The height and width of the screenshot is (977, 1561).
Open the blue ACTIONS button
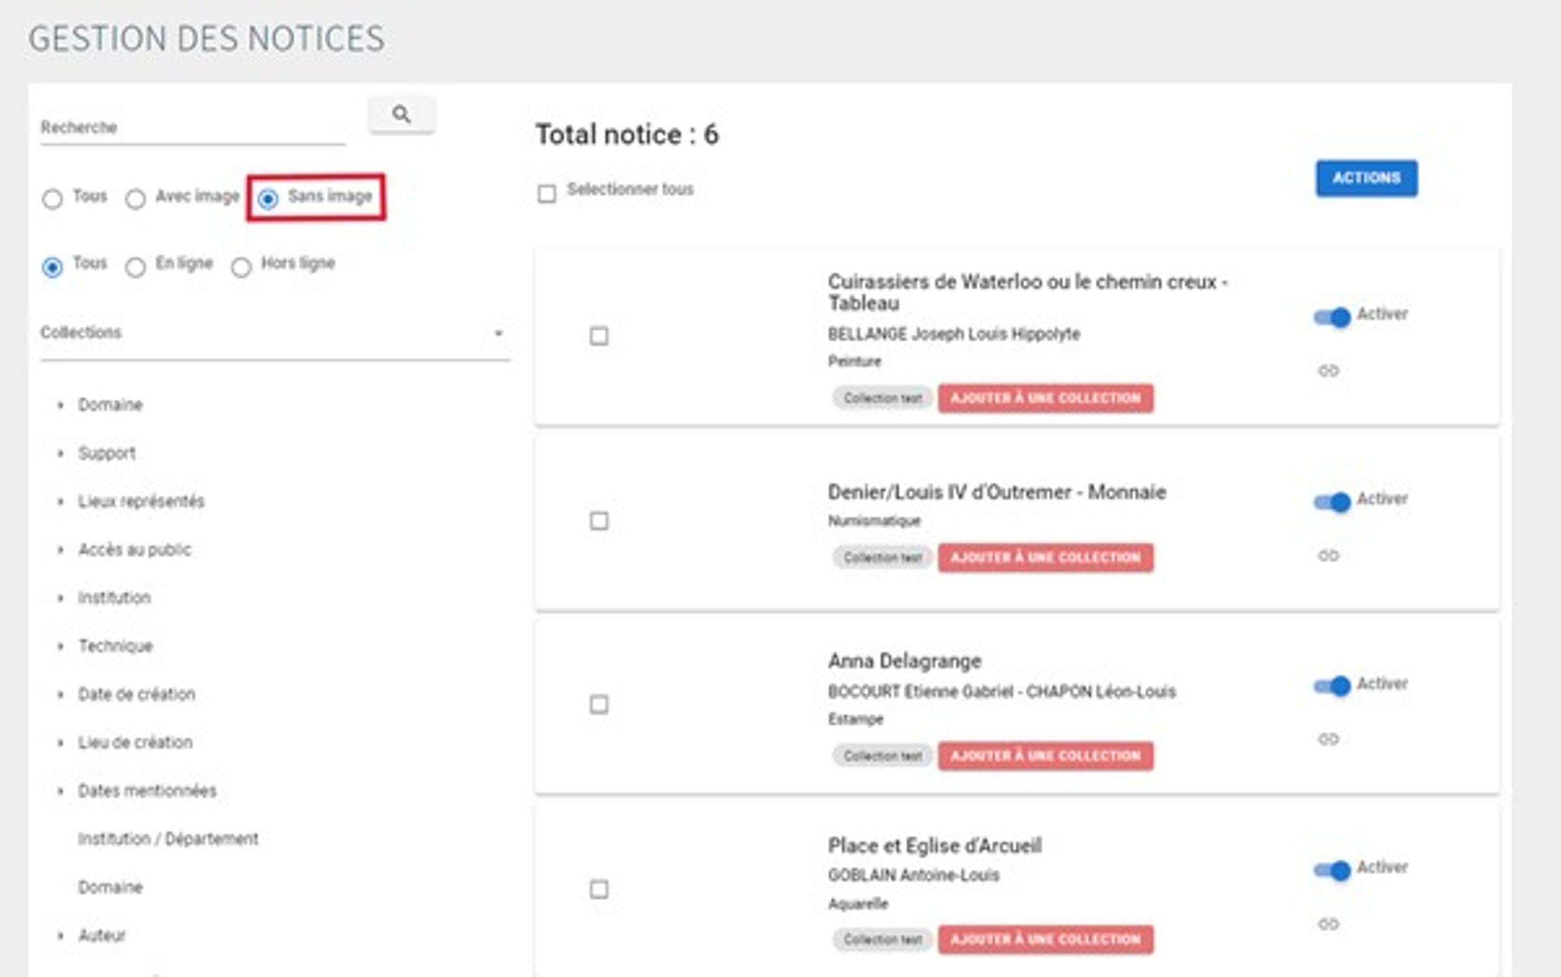[1366, 178]
